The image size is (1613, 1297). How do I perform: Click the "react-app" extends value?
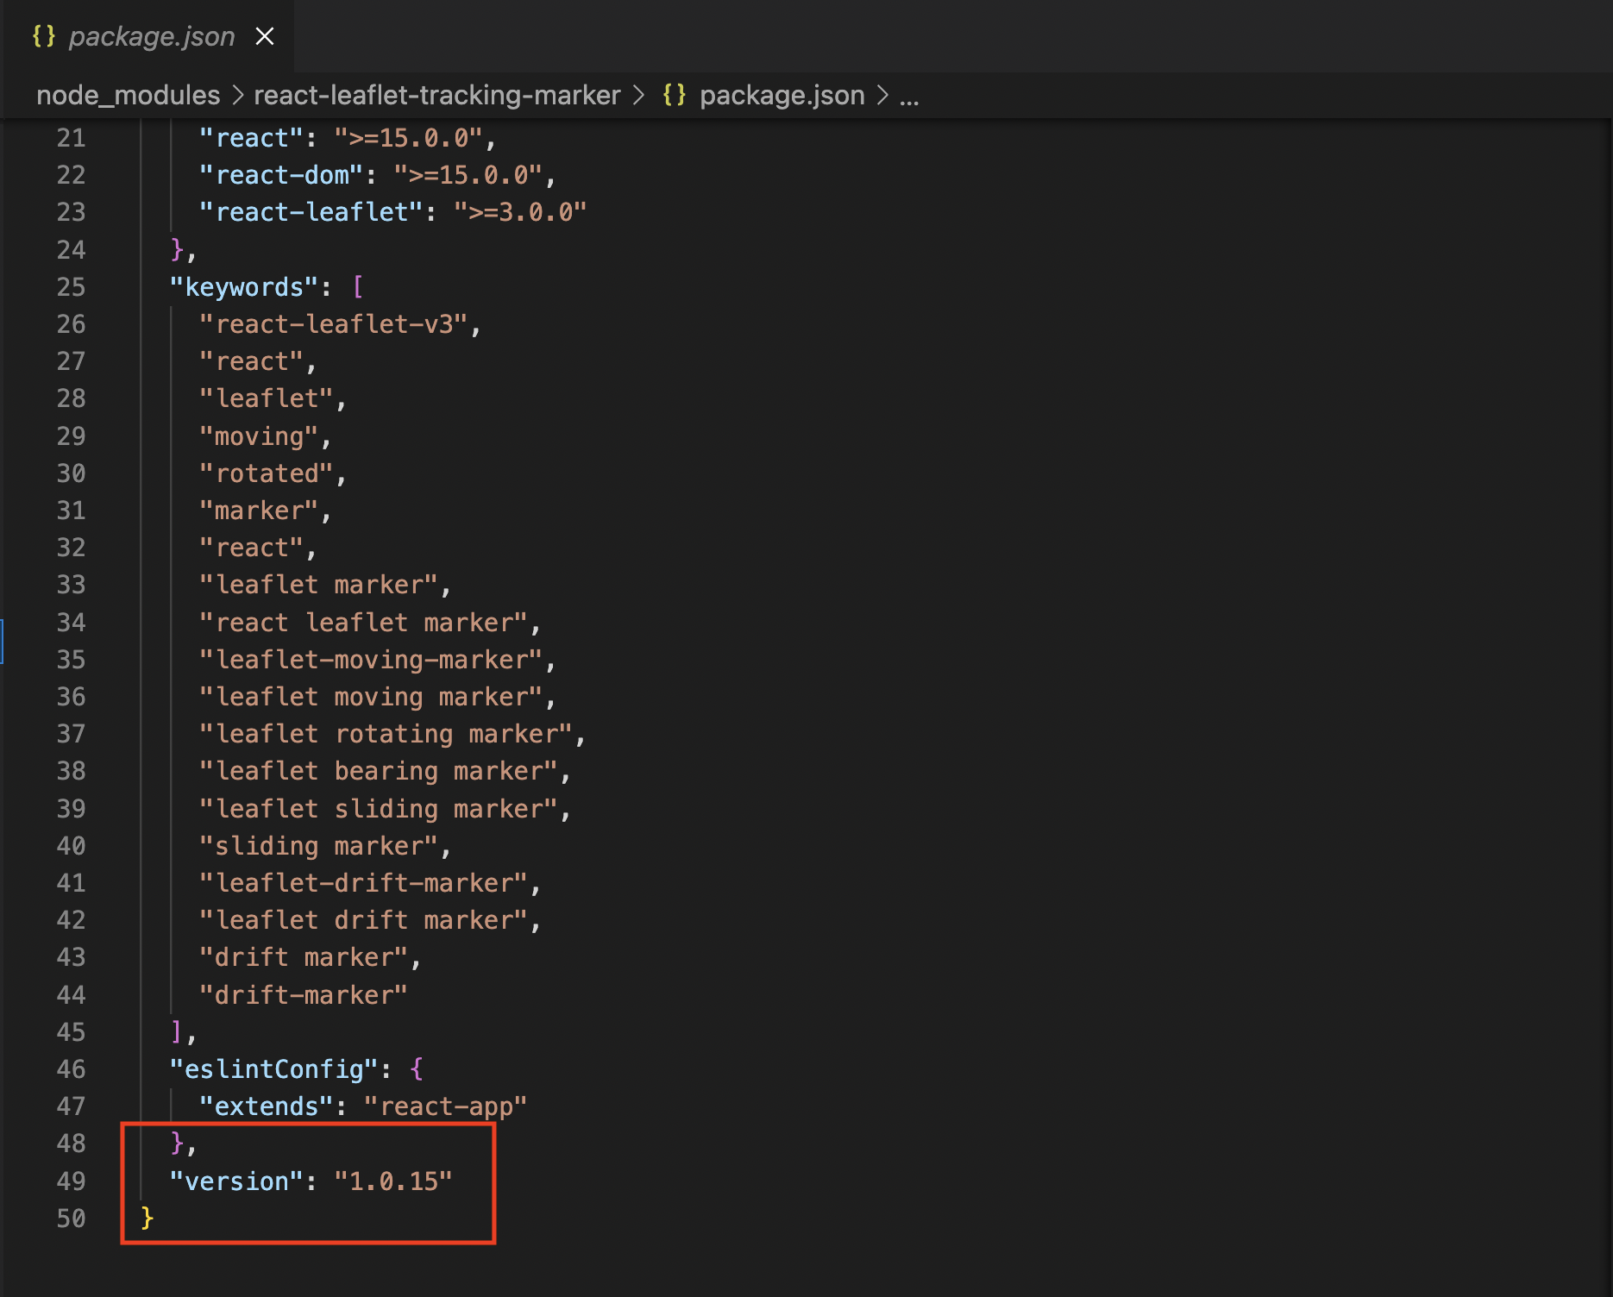pyautogui.click(x=445, y=1106)
